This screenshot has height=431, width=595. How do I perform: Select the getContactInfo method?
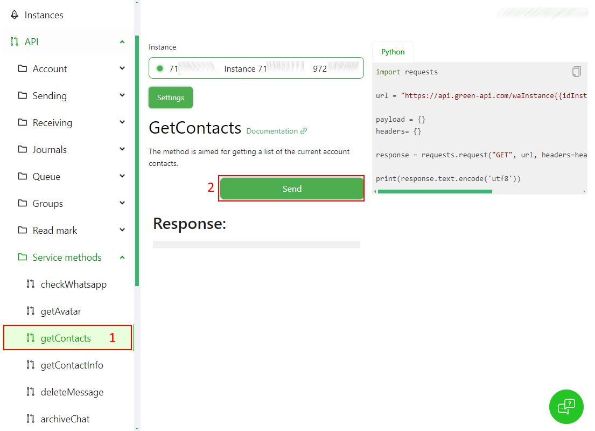72,365
